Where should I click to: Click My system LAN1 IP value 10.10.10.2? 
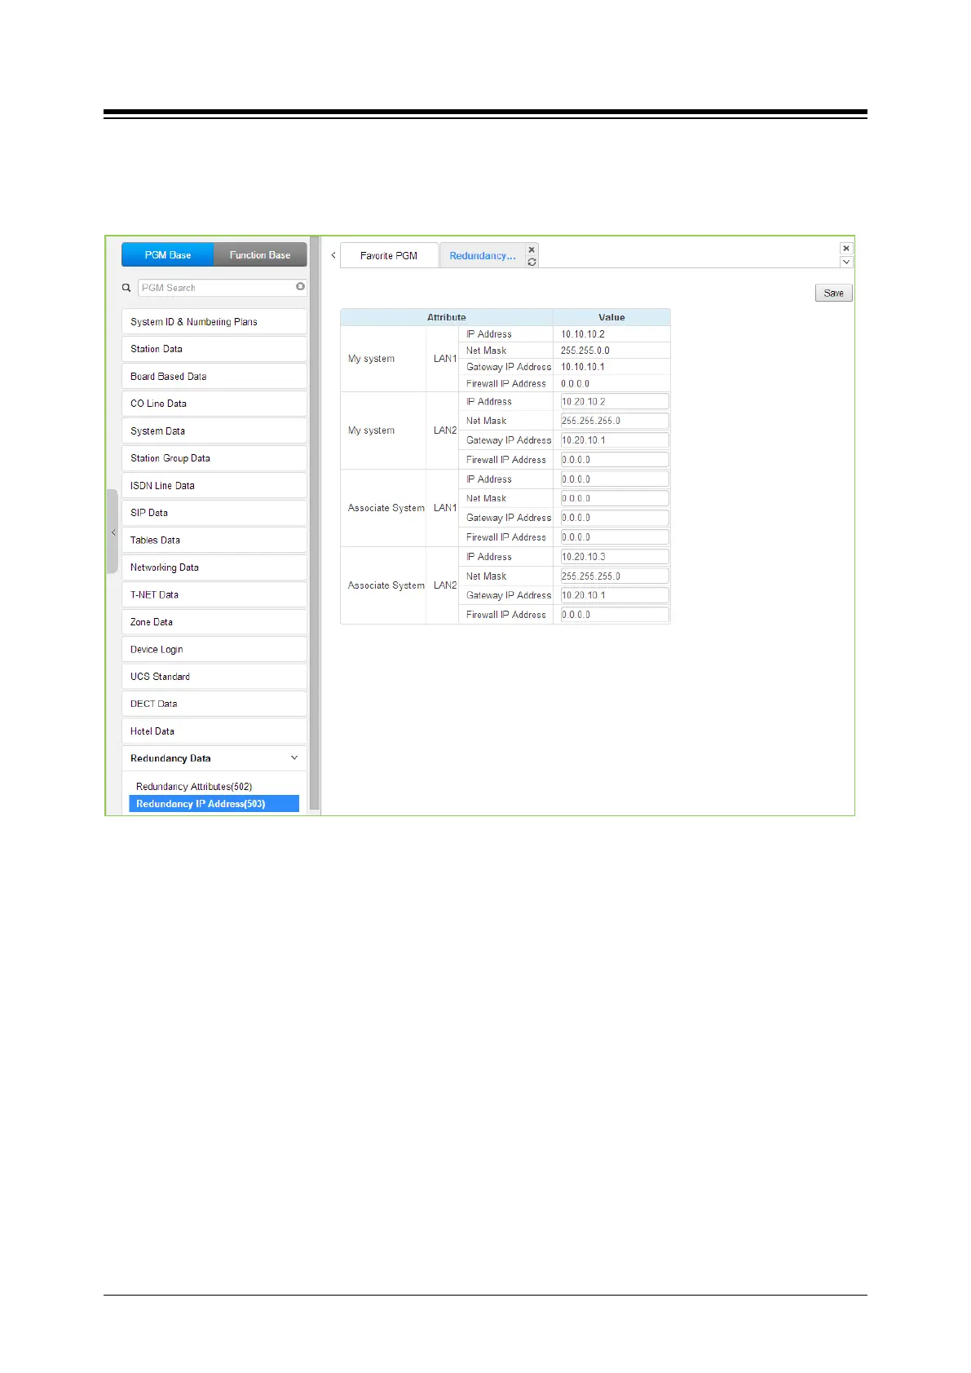(583, 334)
